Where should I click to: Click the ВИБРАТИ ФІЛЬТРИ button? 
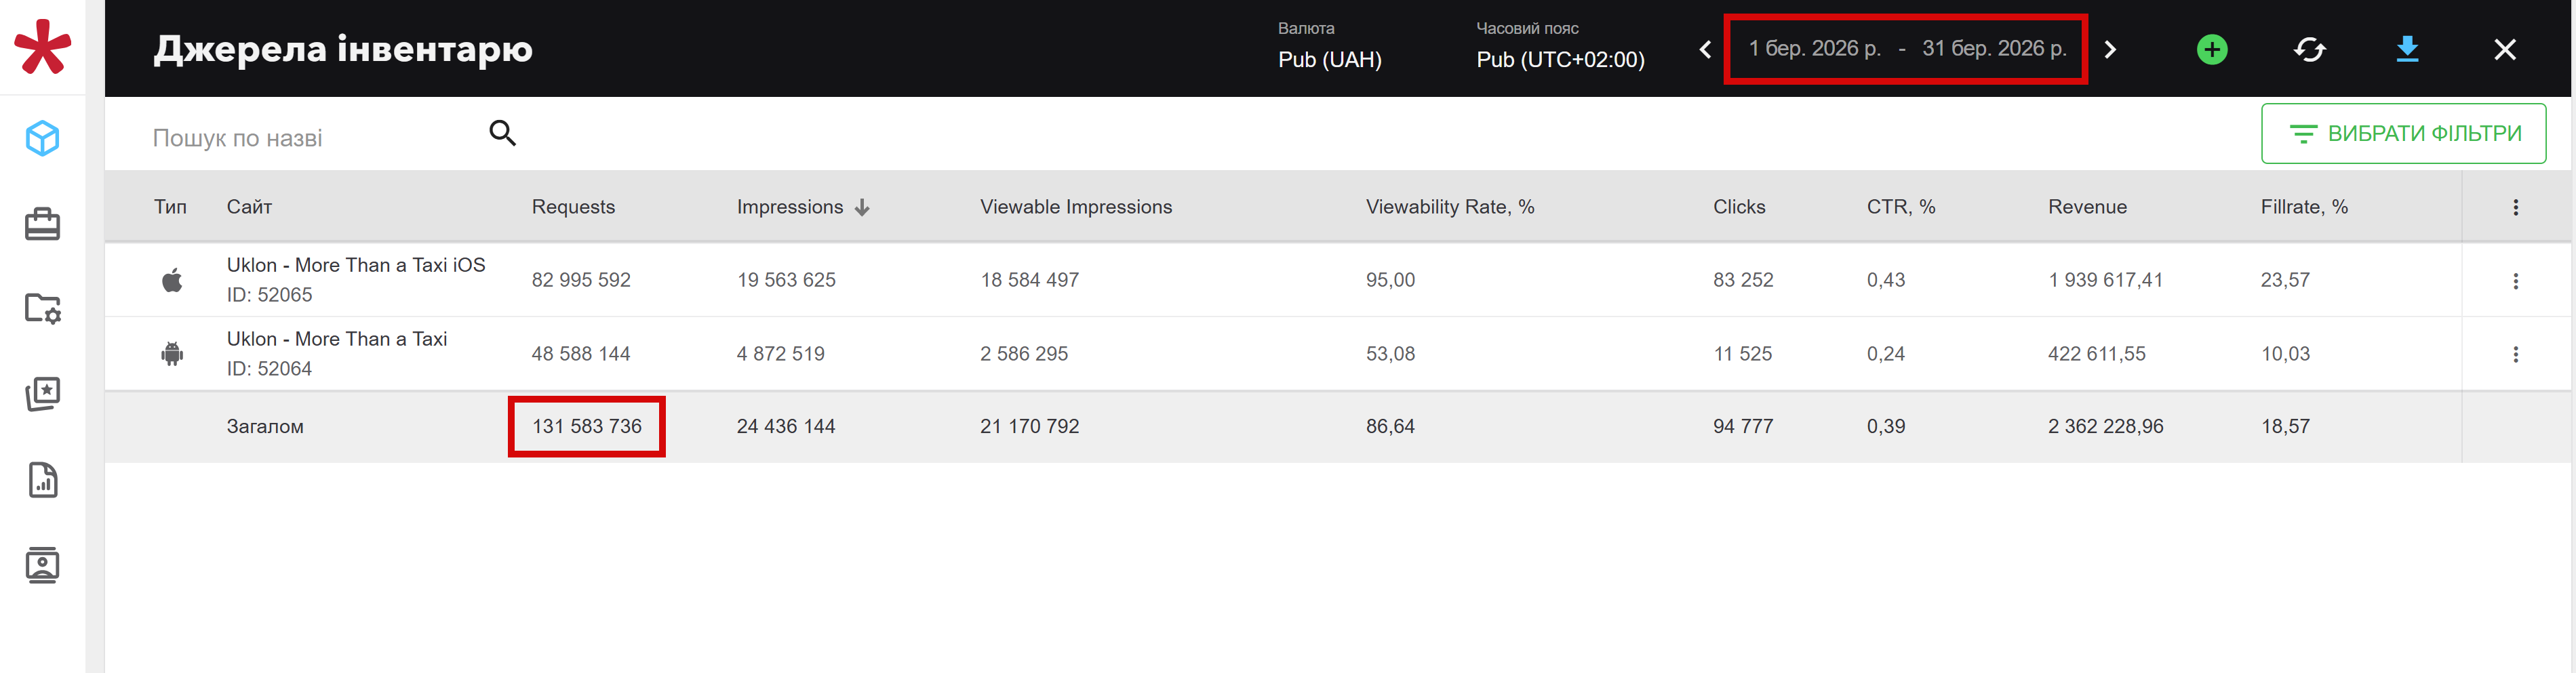[2403, 134]
